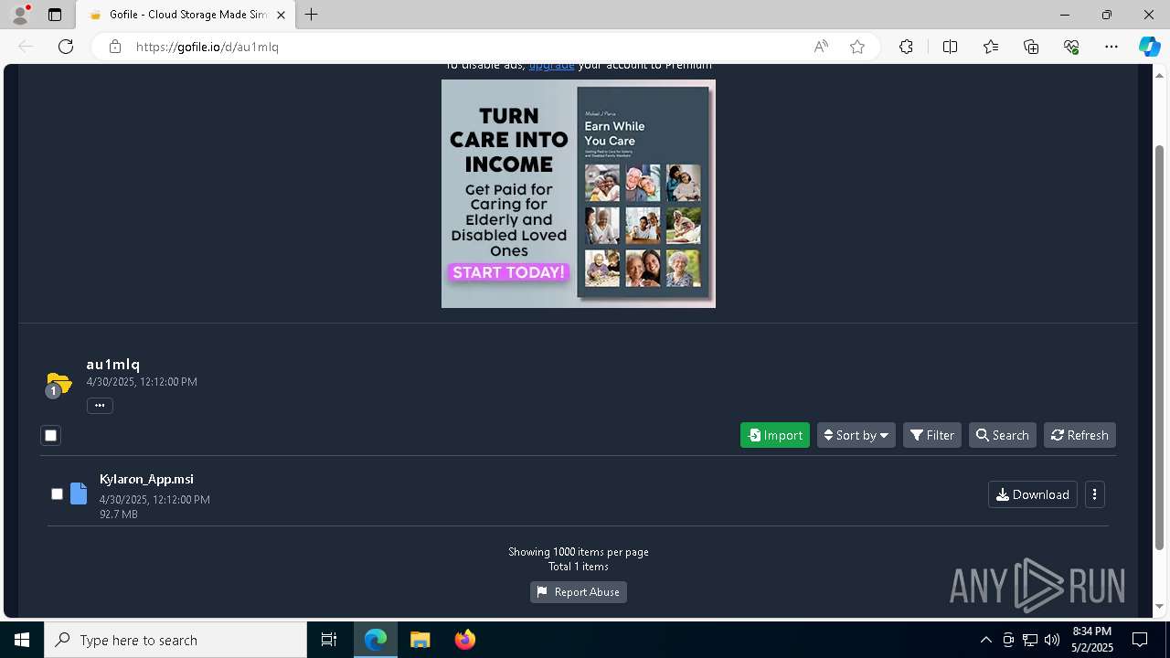Download Kylaron_App.msi
The width and height of the screenshot is (1170, 658).
1033,494
